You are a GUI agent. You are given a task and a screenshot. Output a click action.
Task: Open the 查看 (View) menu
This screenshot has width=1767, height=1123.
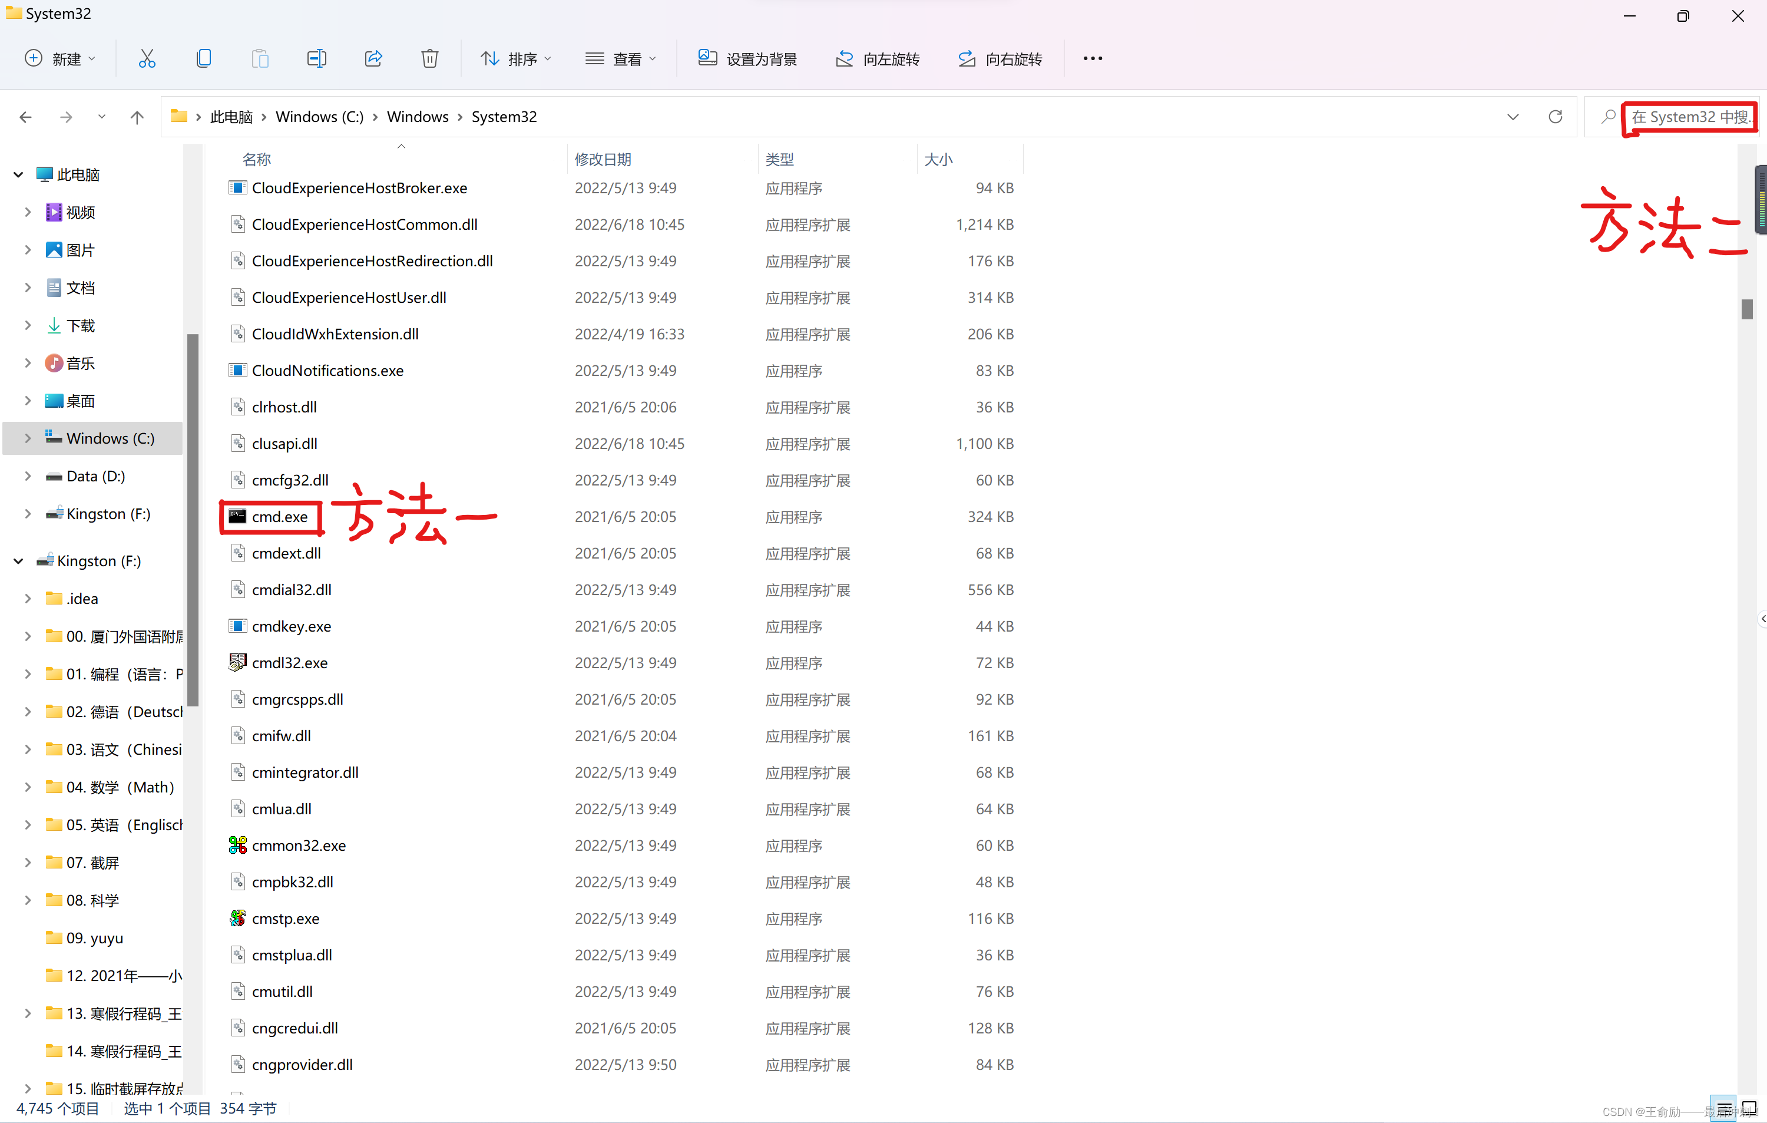tap(621, 59)
